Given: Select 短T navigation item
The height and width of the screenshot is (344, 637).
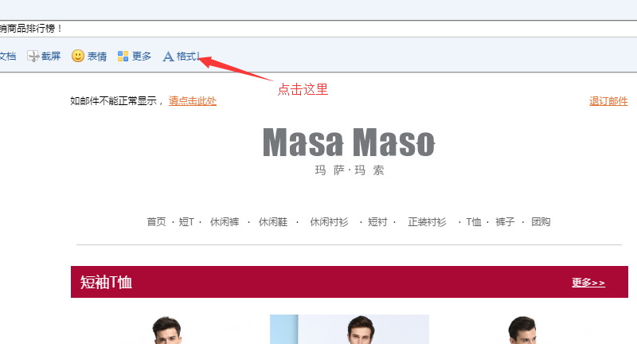Looking at the screenshot, I should click(186, 221).
